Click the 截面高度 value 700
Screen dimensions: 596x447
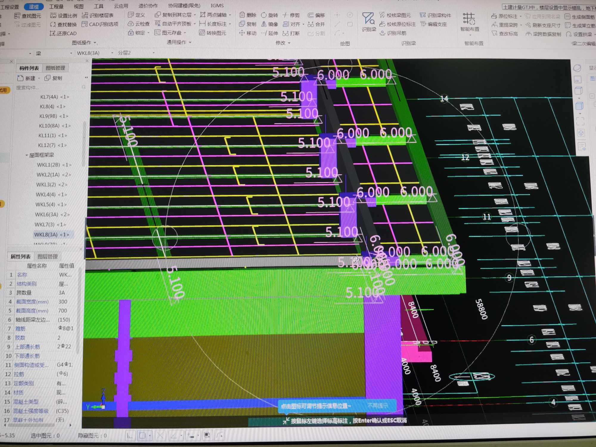click(x=63, y=311)
